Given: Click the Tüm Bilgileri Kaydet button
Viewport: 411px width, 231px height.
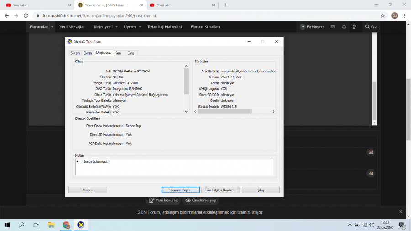Looking at the screenshot, I should coord(221,190).
